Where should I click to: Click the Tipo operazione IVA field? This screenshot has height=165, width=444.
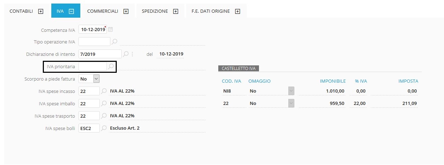tap(94, 42)
